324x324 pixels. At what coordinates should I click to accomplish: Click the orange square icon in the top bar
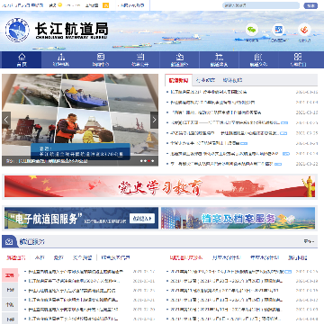[105, 5]
